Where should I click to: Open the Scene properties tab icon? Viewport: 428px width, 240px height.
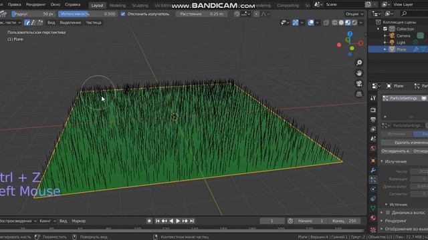(373, 139)
